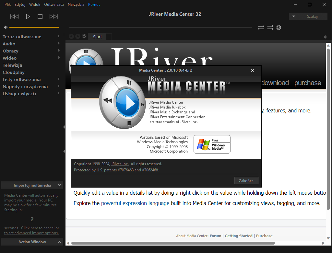This screenshot has height=253, width=332.
Task: Go to the previous track
Action: 14,17
